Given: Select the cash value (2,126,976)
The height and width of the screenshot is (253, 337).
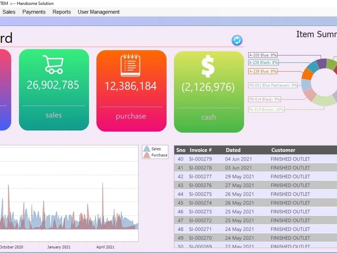Looking at the screenshot, I should tap(208, 87).
